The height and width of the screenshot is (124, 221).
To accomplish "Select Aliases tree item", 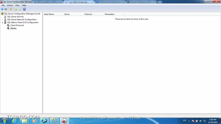I will (x=13, y=28).
